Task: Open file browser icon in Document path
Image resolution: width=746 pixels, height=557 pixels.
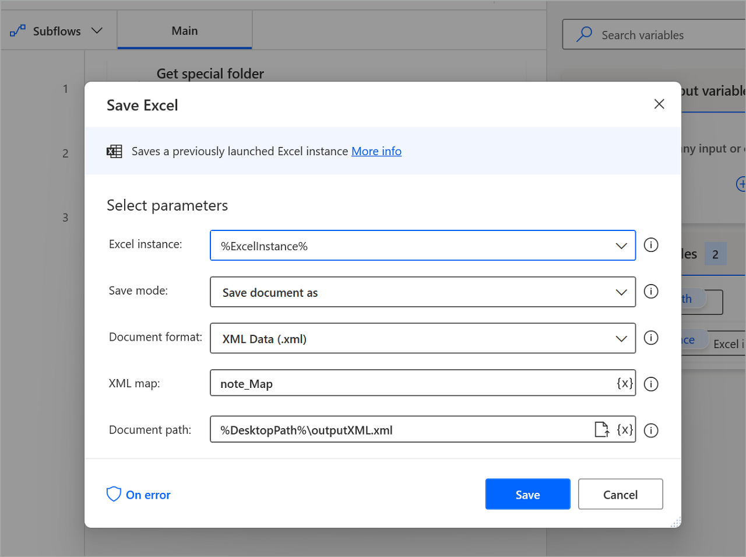Action: [602, 430]
